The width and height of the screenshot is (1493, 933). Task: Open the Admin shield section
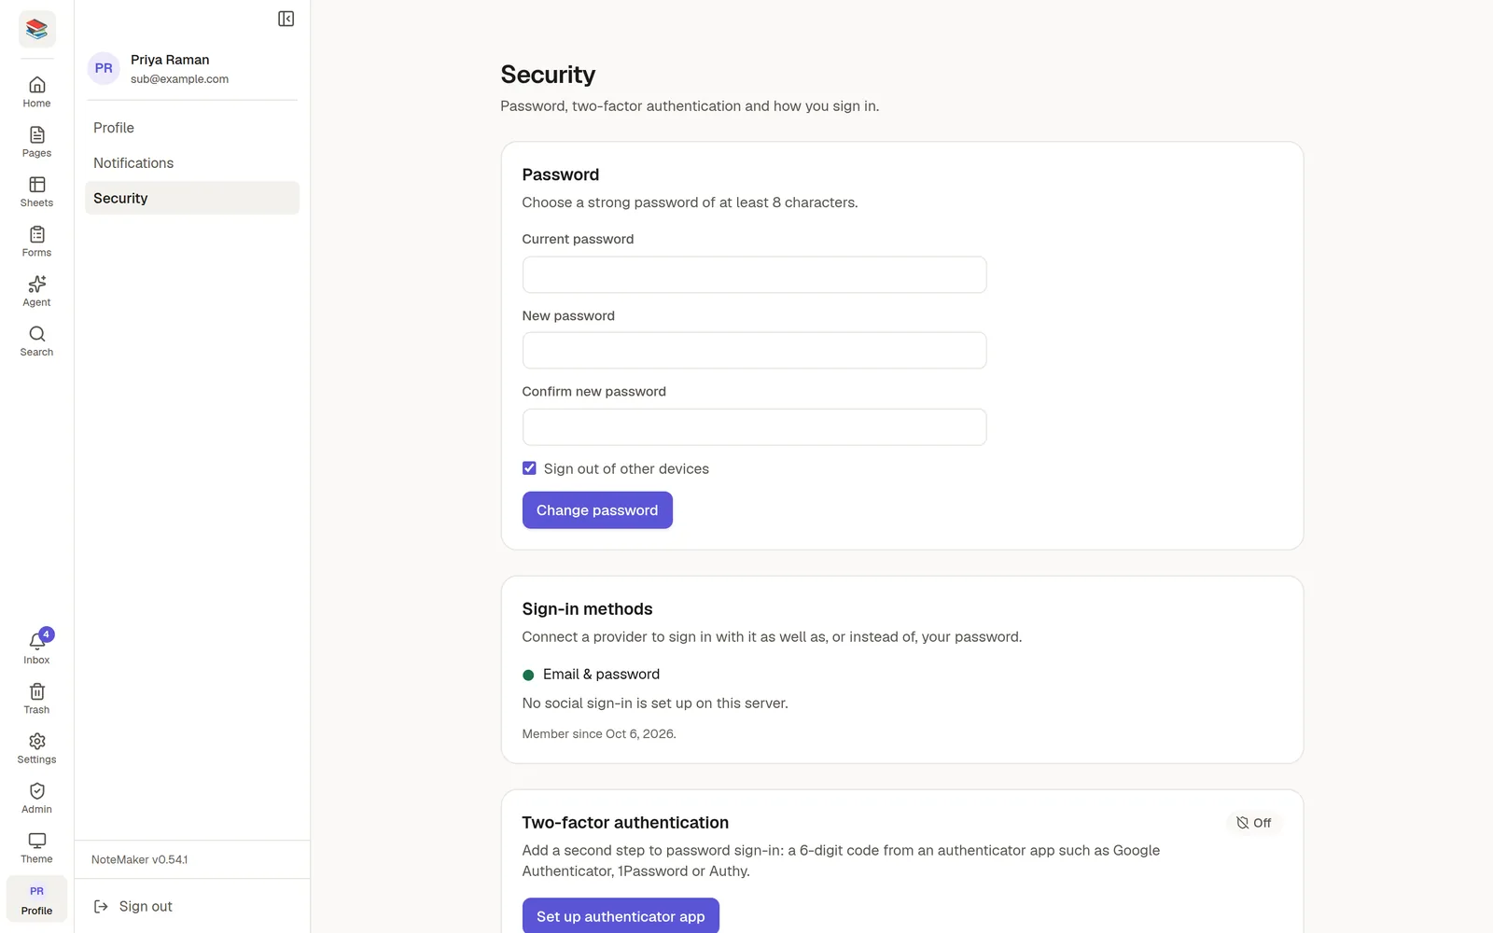coord(36,798)
